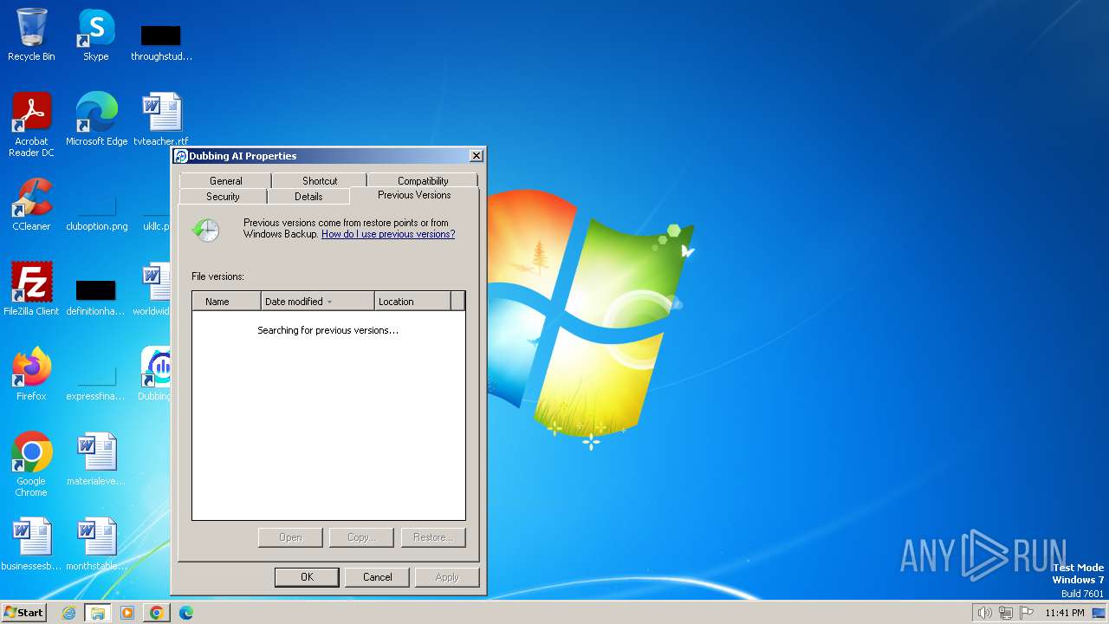
Task: Open Microsoft Edge from the taskbar
Action: (186, 613)
